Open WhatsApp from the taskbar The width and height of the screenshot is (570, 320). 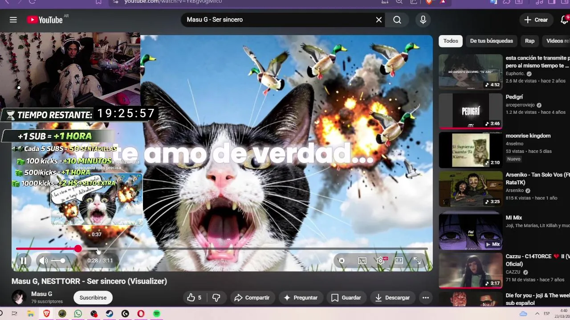(x=78, y=314)
